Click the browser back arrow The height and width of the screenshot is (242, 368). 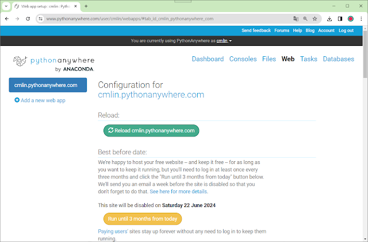(7, 19)
